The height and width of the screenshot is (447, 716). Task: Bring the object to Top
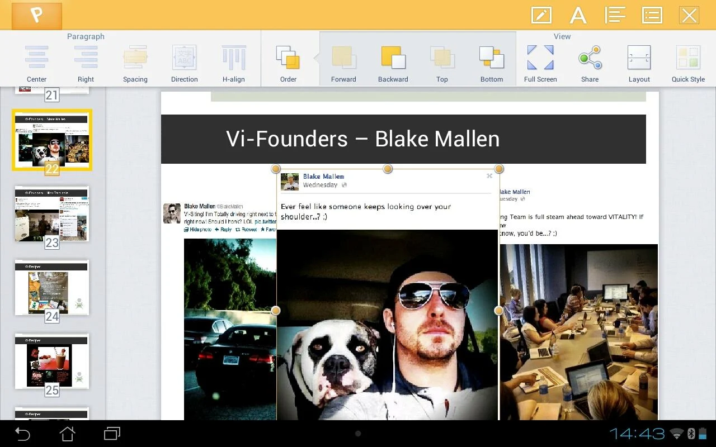click(442, 63)
